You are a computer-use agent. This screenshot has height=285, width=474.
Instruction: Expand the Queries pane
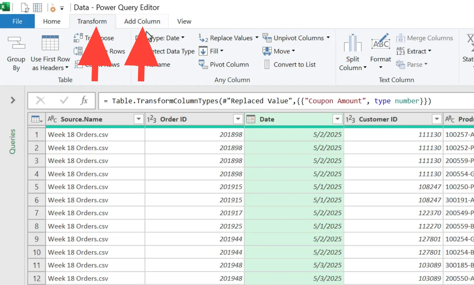click(x=13, y=100)
